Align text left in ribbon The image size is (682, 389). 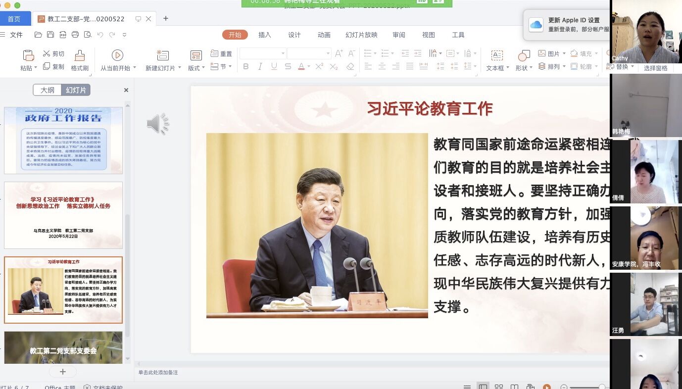[368, 66]
